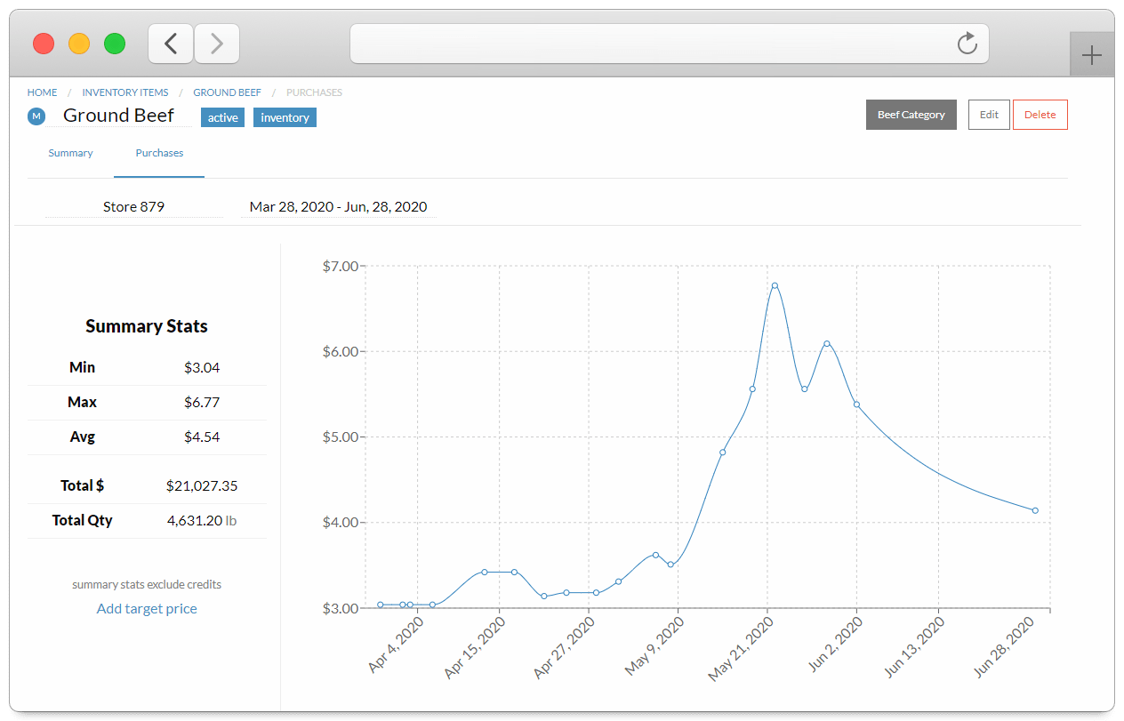Image resolution: width=1124 pixels, height=721 pixels.
Task: Open the Store 879 selector
Action: 133,205
